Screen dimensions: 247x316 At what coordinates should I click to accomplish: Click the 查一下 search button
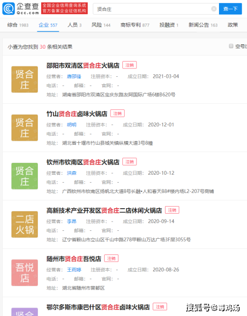230,9
